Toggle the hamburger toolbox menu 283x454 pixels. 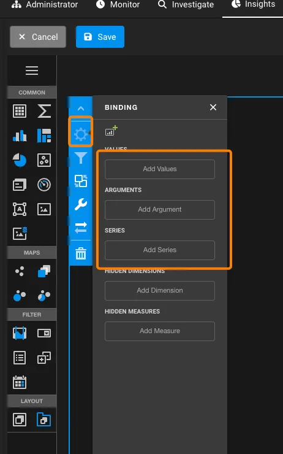[32, 71]
